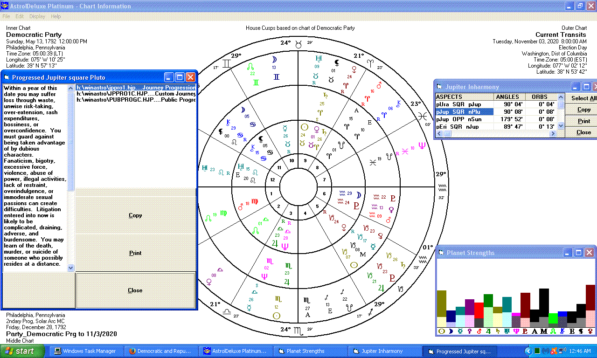Select the pJup SQR nPlu aspect row

[x=496, y=112]
